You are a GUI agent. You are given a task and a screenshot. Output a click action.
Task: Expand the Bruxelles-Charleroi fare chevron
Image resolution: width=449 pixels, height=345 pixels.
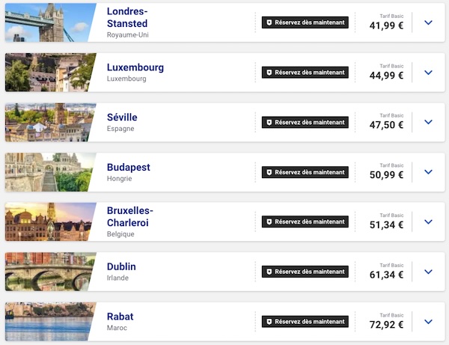pyautogui.click(x=428, y=222)
